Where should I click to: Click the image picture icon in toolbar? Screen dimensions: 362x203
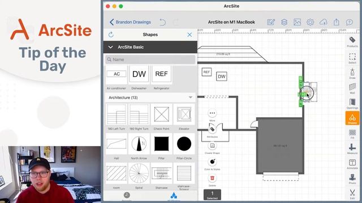click(x=297, y=22)
